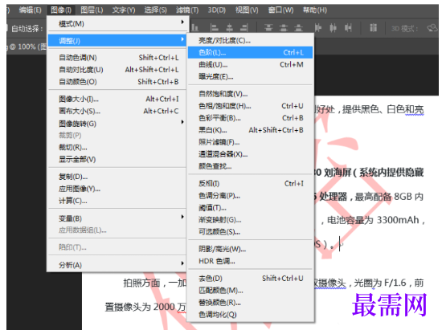Expand the 图像旋转(G) submenu

tap(117, 124)
